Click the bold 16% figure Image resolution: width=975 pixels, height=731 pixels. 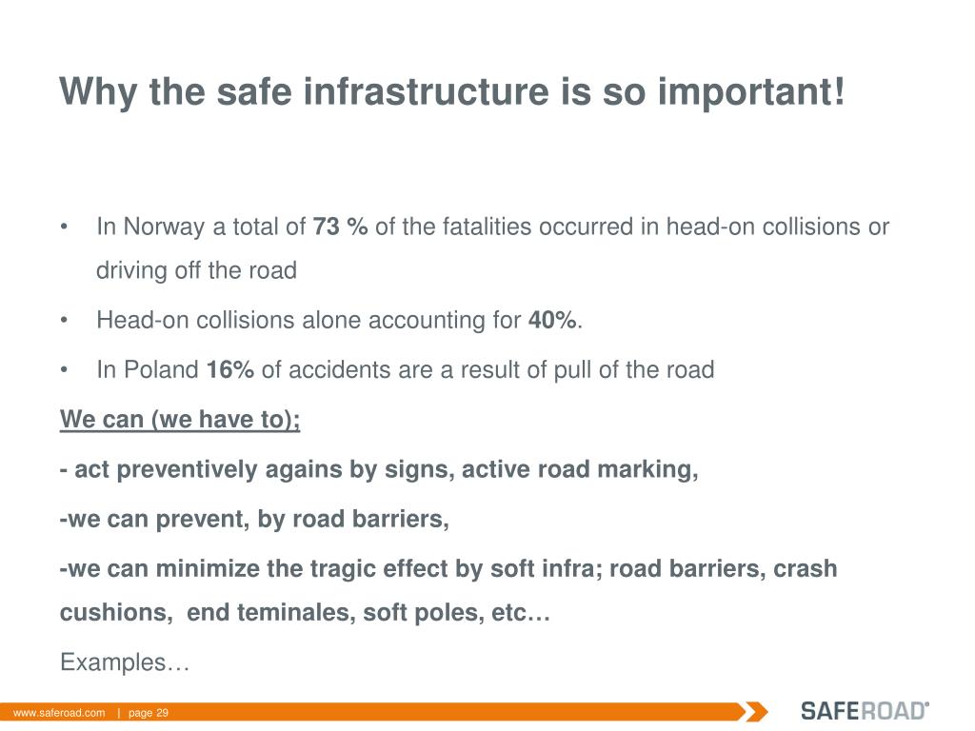click(x=230, y=369)
